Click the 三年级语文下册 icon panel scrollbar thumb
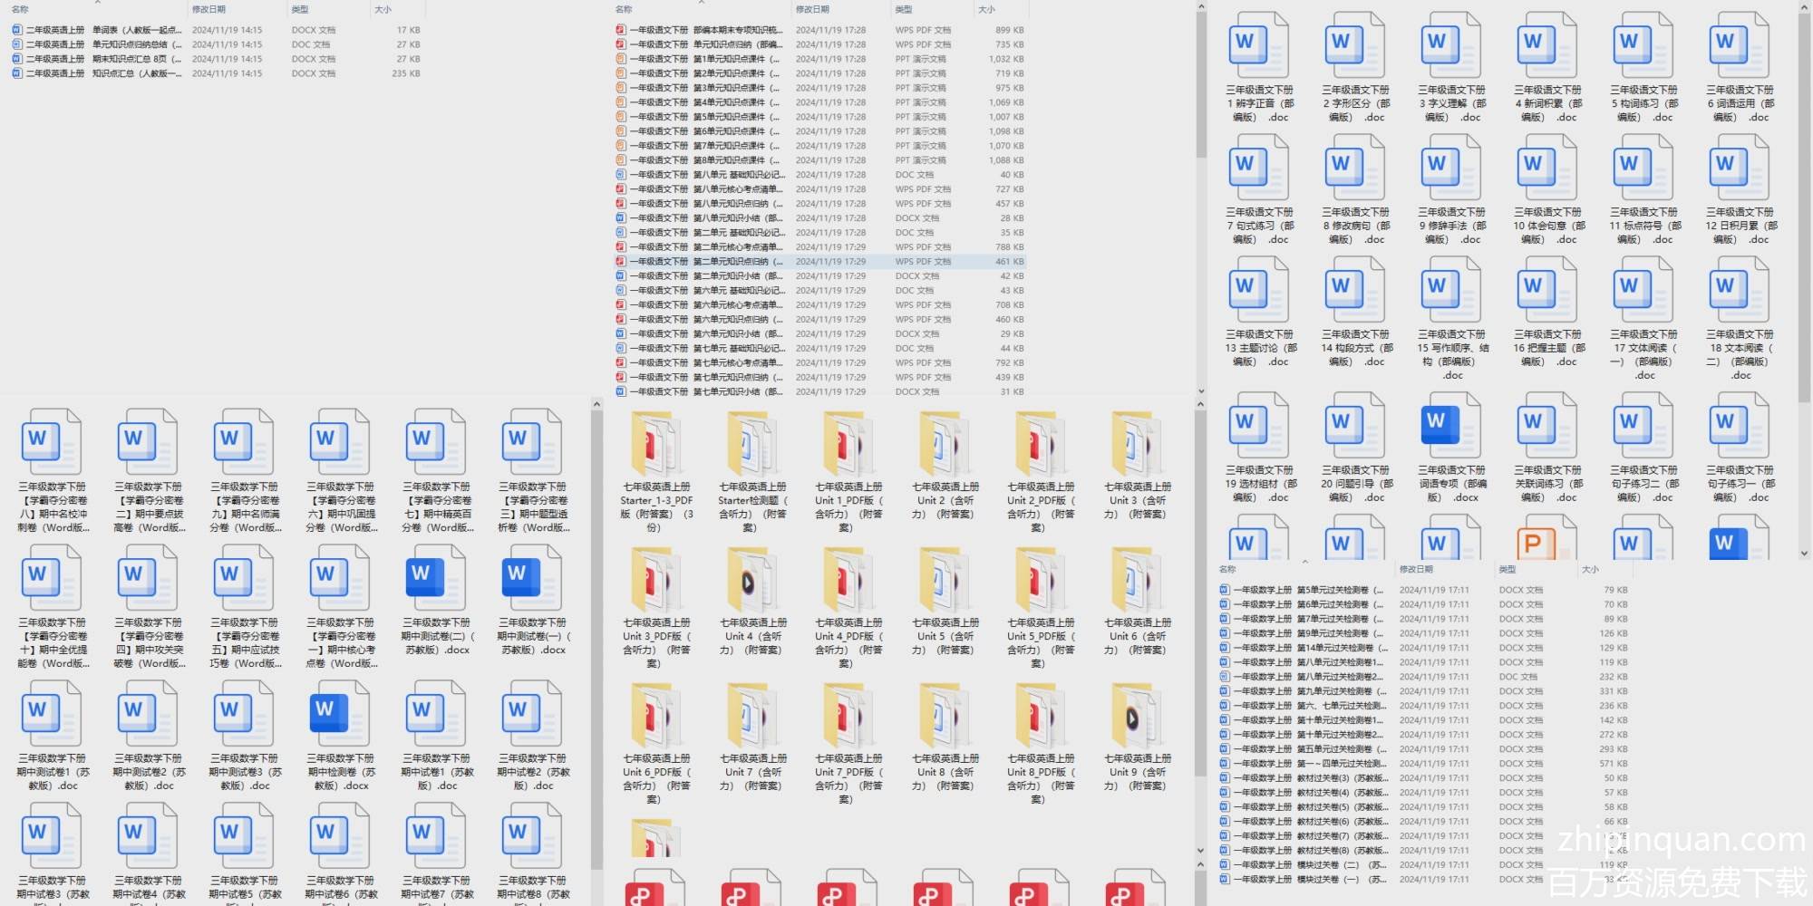This screenshot has width=1813, height=906. point(1804,208)
